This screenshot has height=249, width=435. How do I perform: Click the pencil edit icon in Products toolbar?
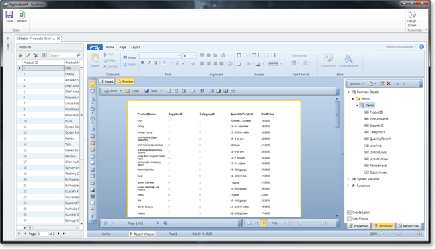click(x=28, y=55)
